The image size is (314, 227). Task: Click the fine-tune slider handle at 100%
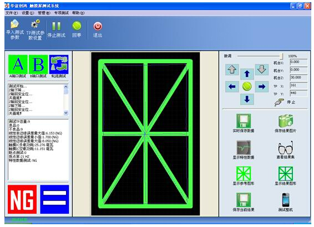[x=281, y=56]
